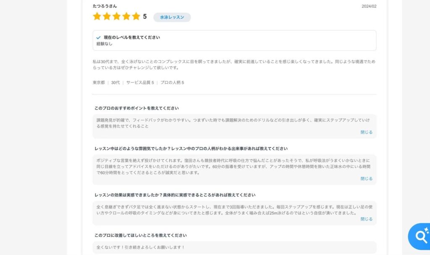Click the 東京都 location label

[99, 83]
